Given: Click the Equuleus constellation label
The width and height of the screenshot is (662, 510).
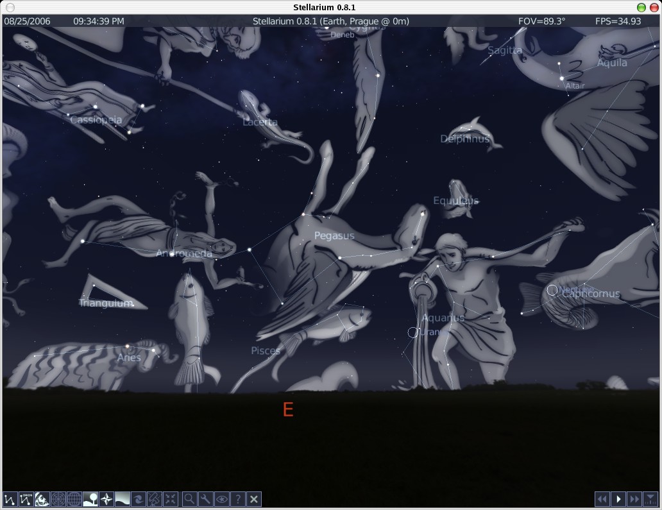Looking at the screenshot, I should pos(456,201).
